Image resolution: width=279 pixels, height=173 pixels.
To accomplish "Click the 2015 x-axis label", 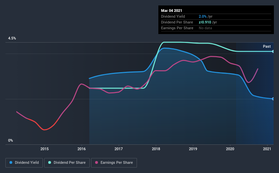I will click(45, 149).
